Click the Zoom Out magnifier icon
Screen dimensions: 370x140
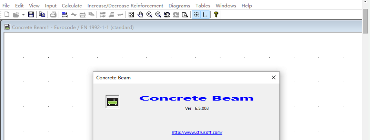158,15
